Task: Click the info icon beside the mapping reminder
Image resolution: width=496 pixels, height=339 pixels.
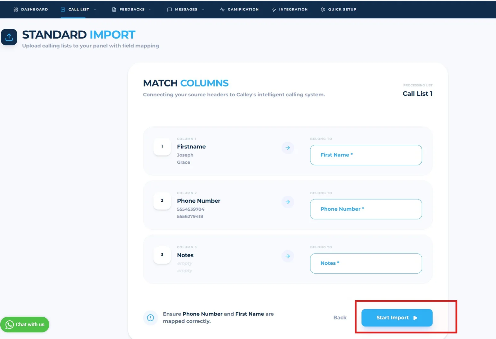Action: tap(150, 318)
